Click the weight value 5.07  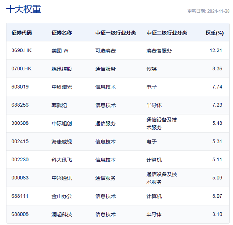[217, 196]
